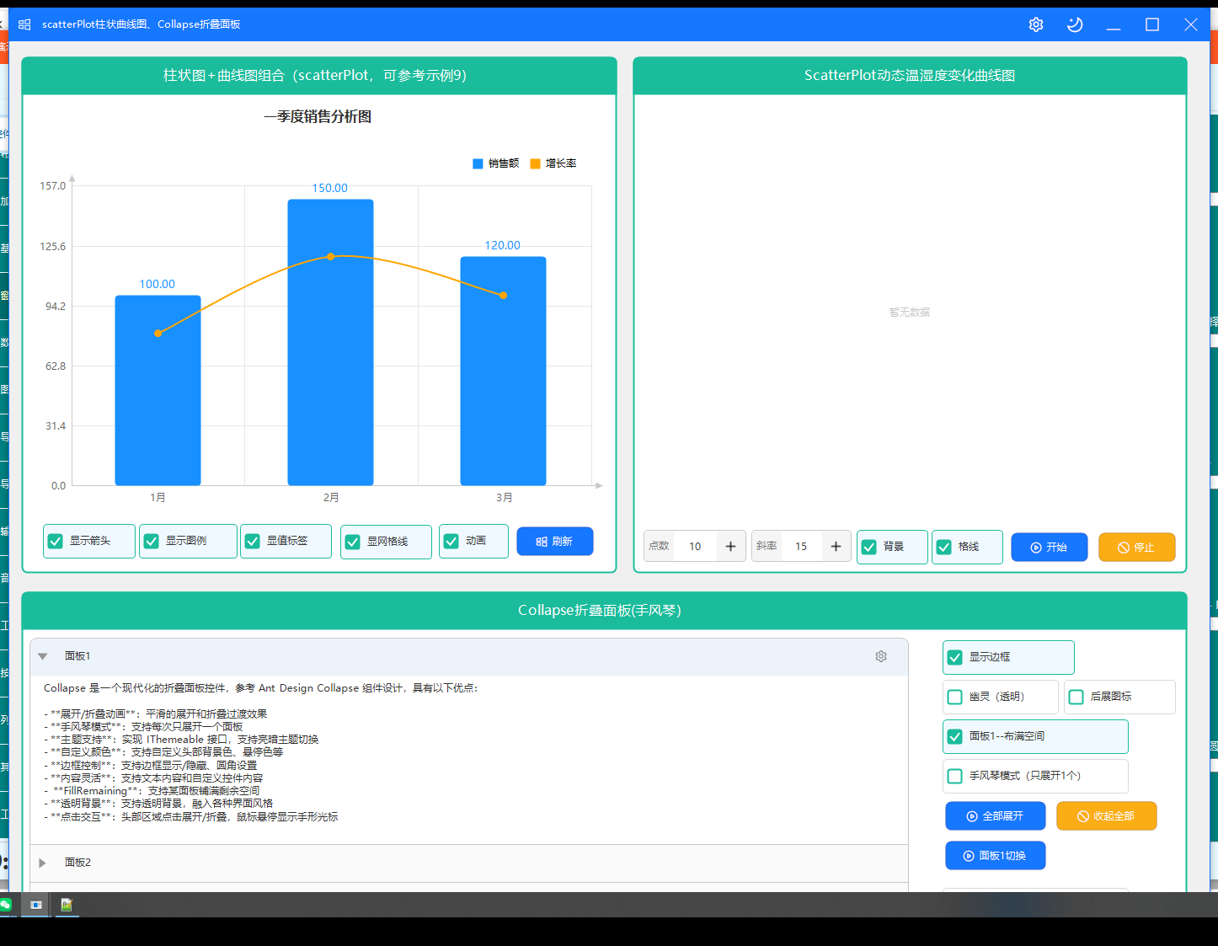
Task: Click the 销售额 blue legend swatch
Action: click(x=478, y=163)
